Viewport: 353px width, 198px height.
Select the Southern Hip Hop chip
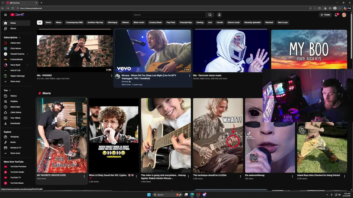95,23
